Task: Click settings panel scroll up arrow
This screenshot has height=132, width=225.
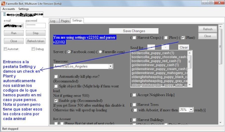Action: [x=220, y=26]
